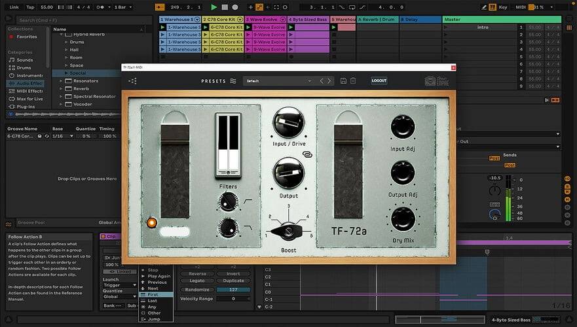
Task: Select the Audio Effects category
Action: [x=26, y=83]
